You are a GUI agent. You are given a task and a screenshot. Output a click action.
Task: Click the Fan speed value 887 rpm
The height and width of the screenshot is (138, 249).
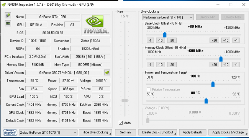(x=68, y=89)
